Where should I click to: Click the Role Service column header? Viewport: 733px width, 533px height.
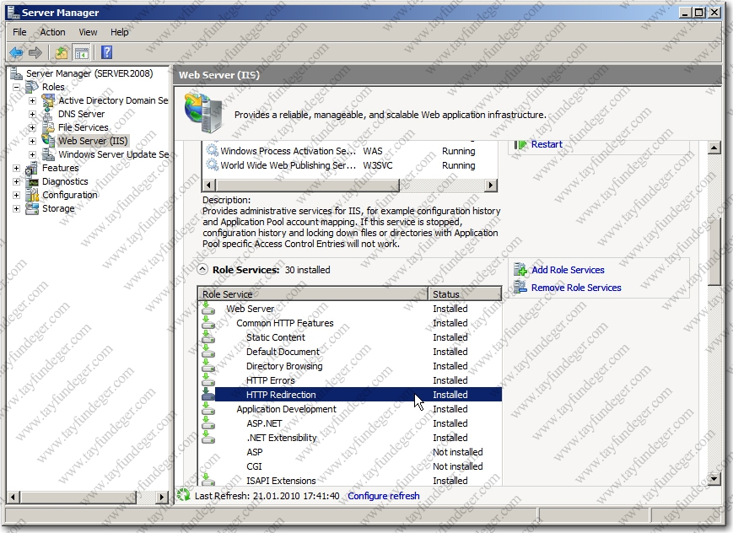313,294
